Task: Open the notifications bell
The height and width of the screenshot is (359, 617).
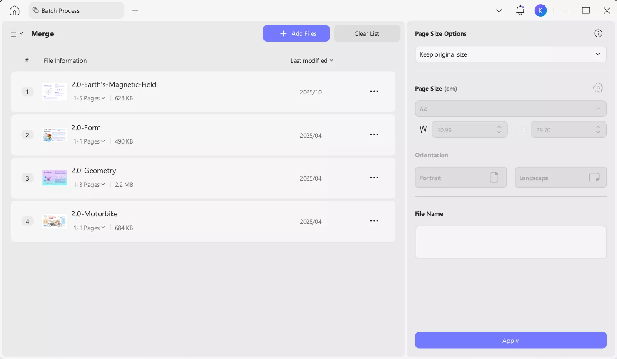Action: pyautogui.click(x=520, y=10)
